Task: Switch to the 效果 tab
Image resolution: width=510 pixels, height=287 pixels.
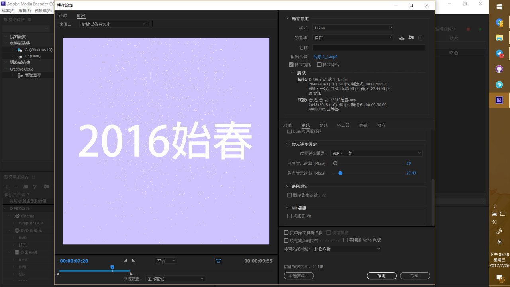Action: [287, 125]
